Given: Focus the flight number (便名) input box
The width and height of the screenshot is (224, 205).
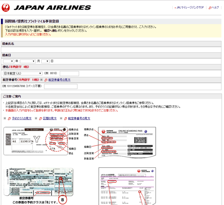Looking at the screenshot, I should click(x=69, y=73).
